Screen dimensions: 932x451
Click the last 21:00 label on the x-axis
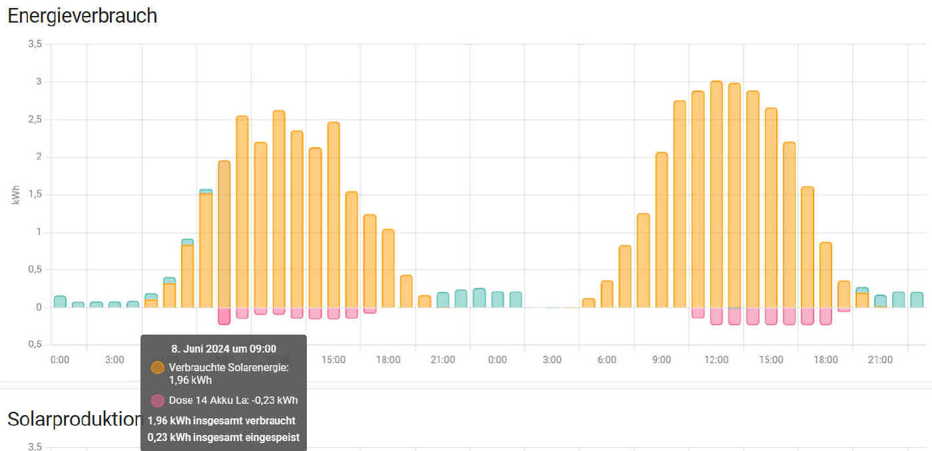(x=880, y=360)
